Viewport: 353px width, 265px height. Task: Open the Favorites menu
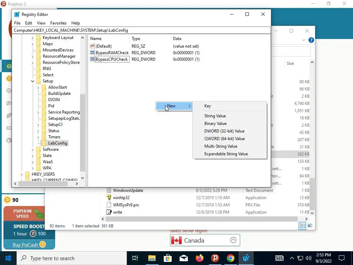click(58, 23)
